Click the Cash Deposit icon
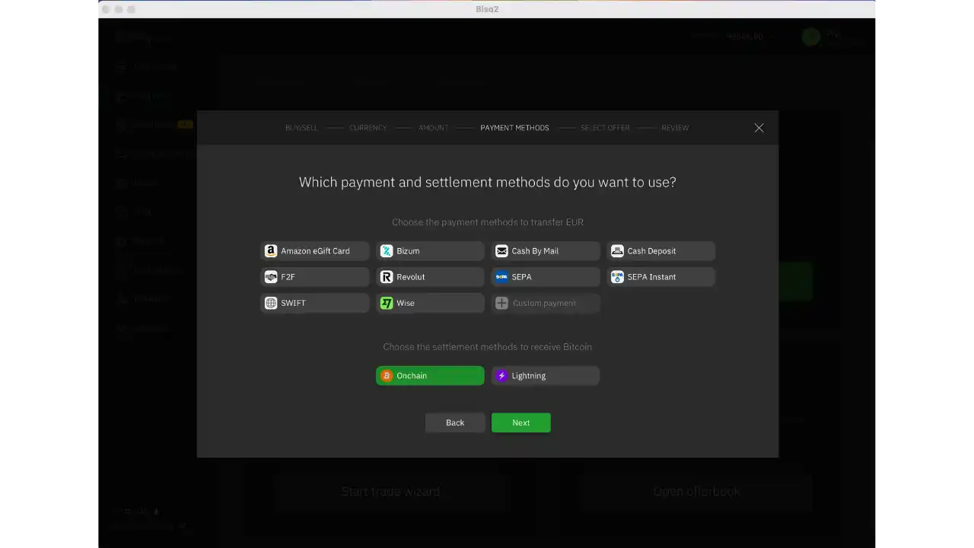Viewport: 974px width, 548px height. coord(617,250)
